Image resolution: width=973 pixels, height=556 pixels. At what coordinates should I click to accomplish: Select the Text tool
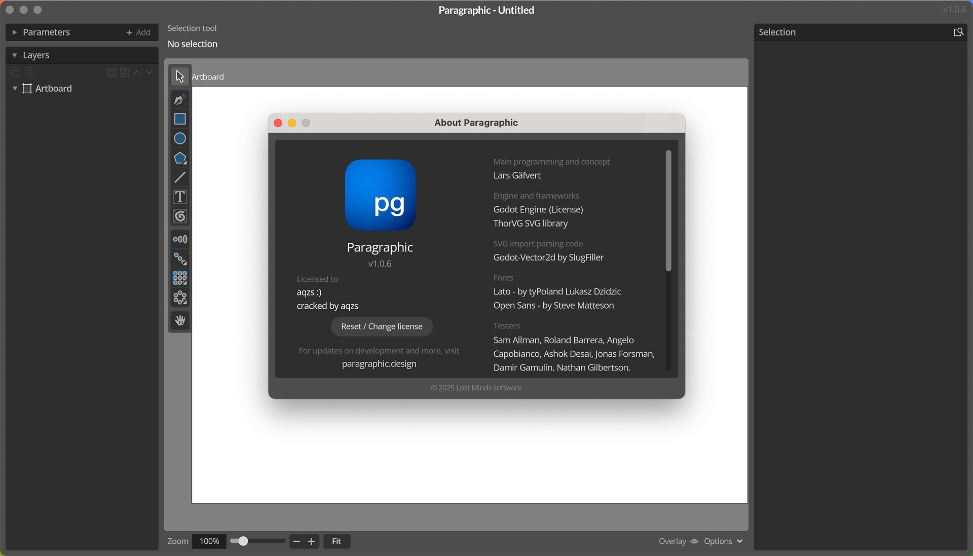(180, 197)
